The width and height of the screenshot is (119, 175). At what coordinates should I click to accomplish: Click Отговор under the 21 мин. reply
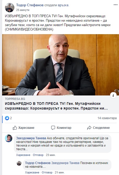tap(47, 173)
